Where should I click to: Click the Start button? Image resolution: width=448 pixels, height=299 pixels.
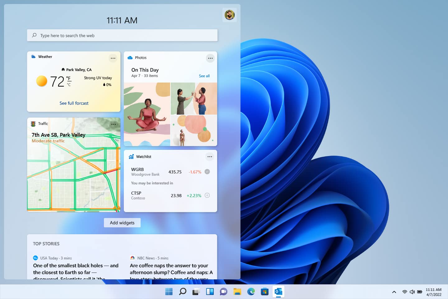coord(169,292)
